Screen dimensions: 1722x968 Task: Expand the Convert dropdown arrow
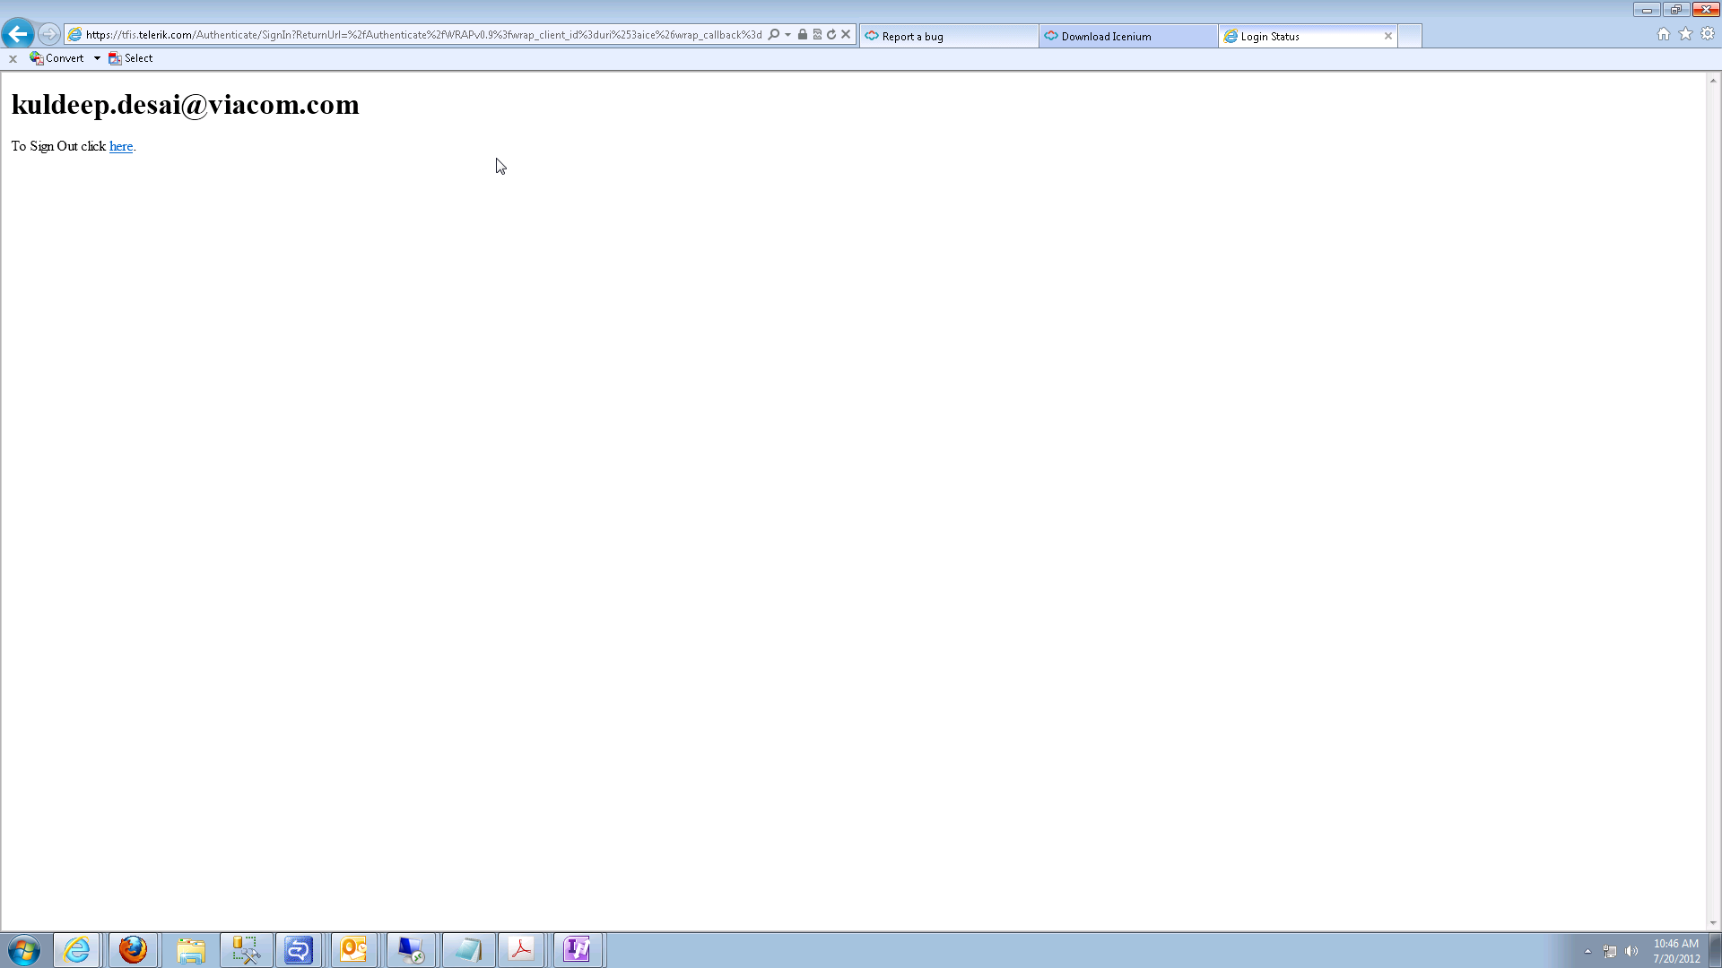[x=97, y=58]
